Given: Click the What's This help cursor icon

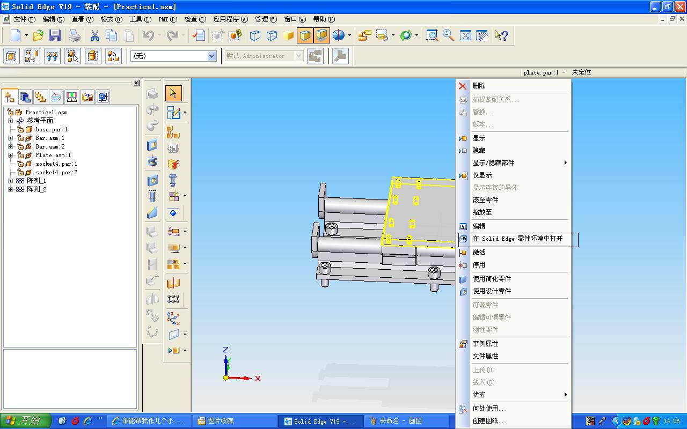Looking at the screenshot, I should (501, 35).
